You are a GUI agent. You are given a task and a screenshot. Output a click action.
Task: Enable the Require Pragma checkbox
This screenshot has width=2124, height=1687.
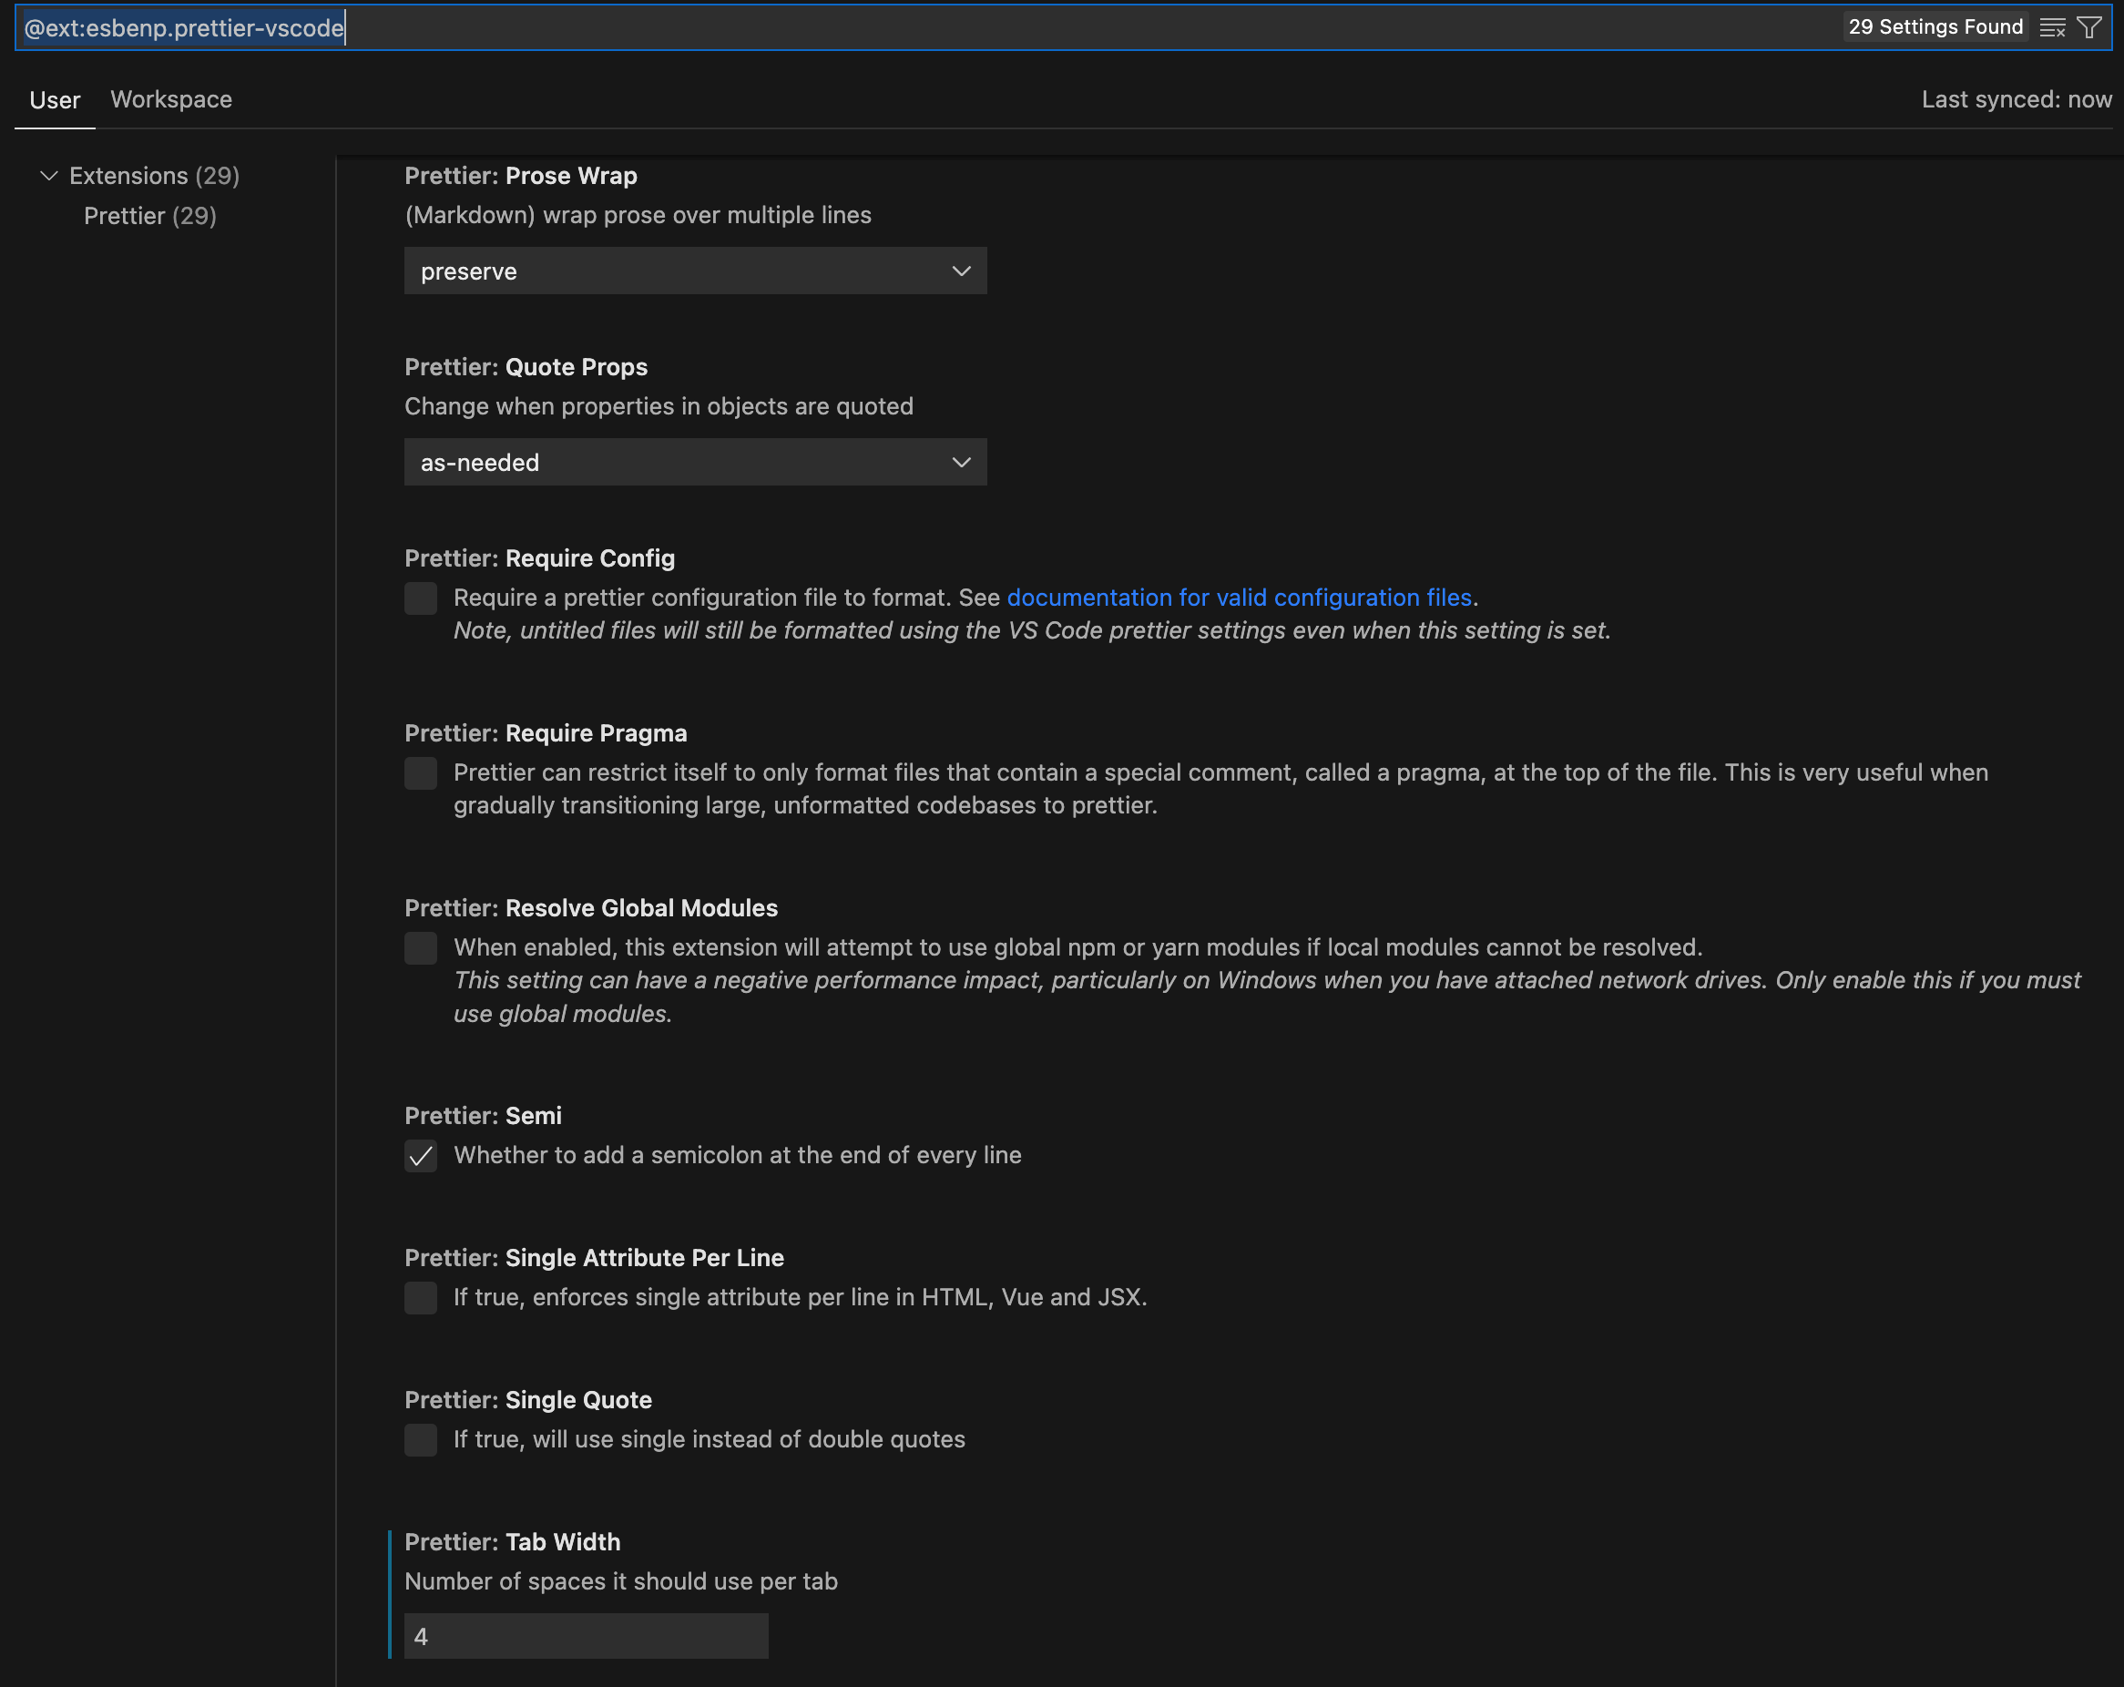[x=421, y=773]
